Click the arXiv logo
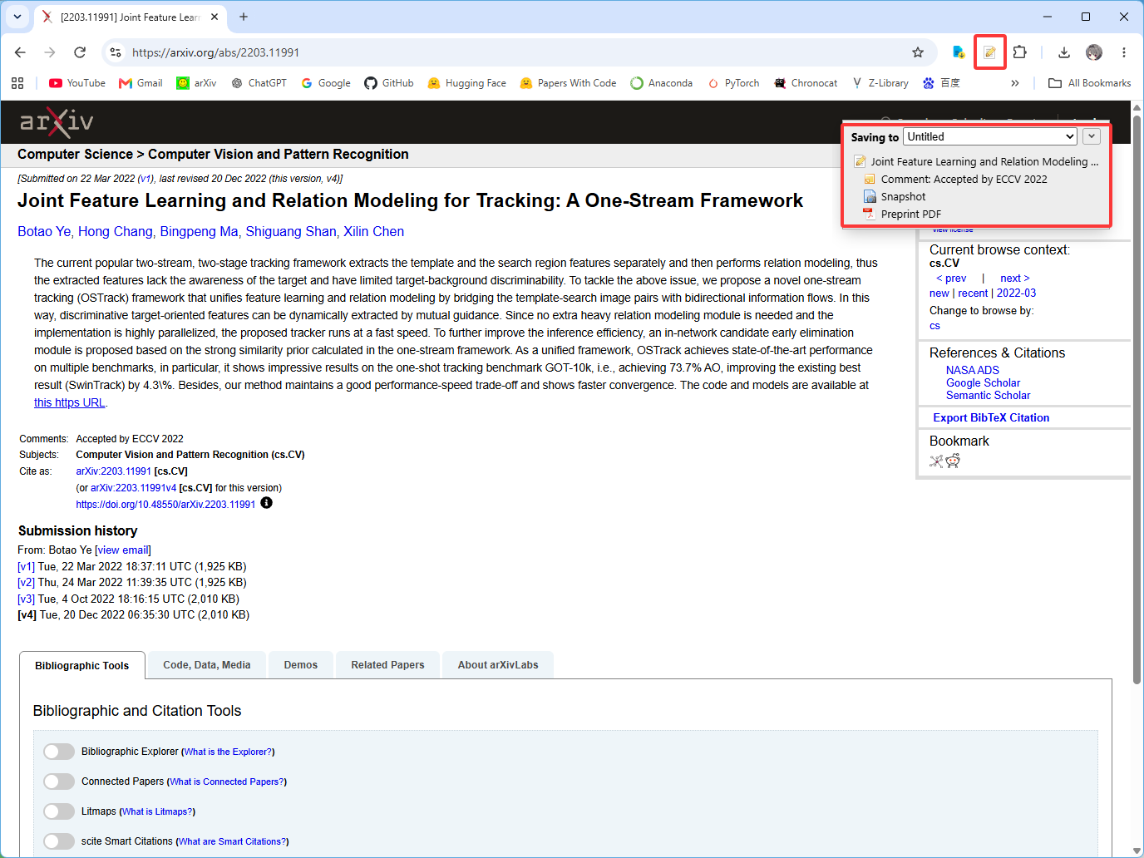 [x=57, y=122]
